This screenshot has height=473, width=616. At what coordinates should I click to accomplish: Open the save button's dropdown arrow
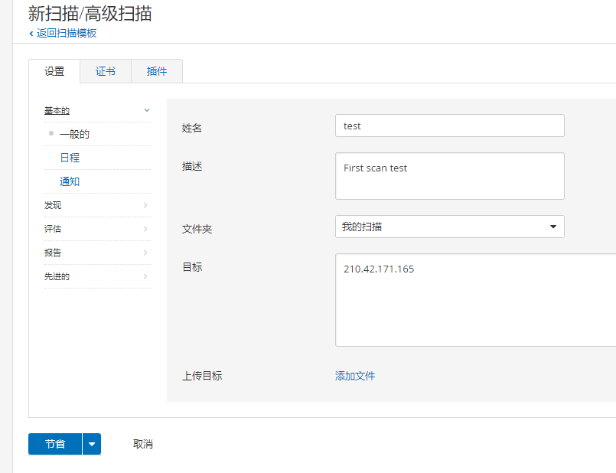point(91,444)
